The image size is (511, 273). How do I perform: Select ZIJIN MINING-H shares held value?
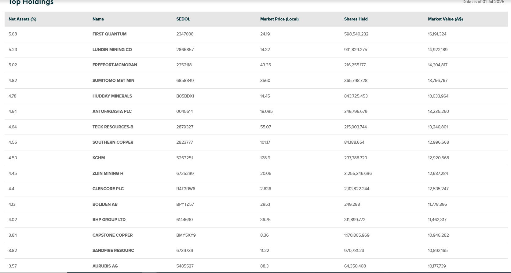358,173
